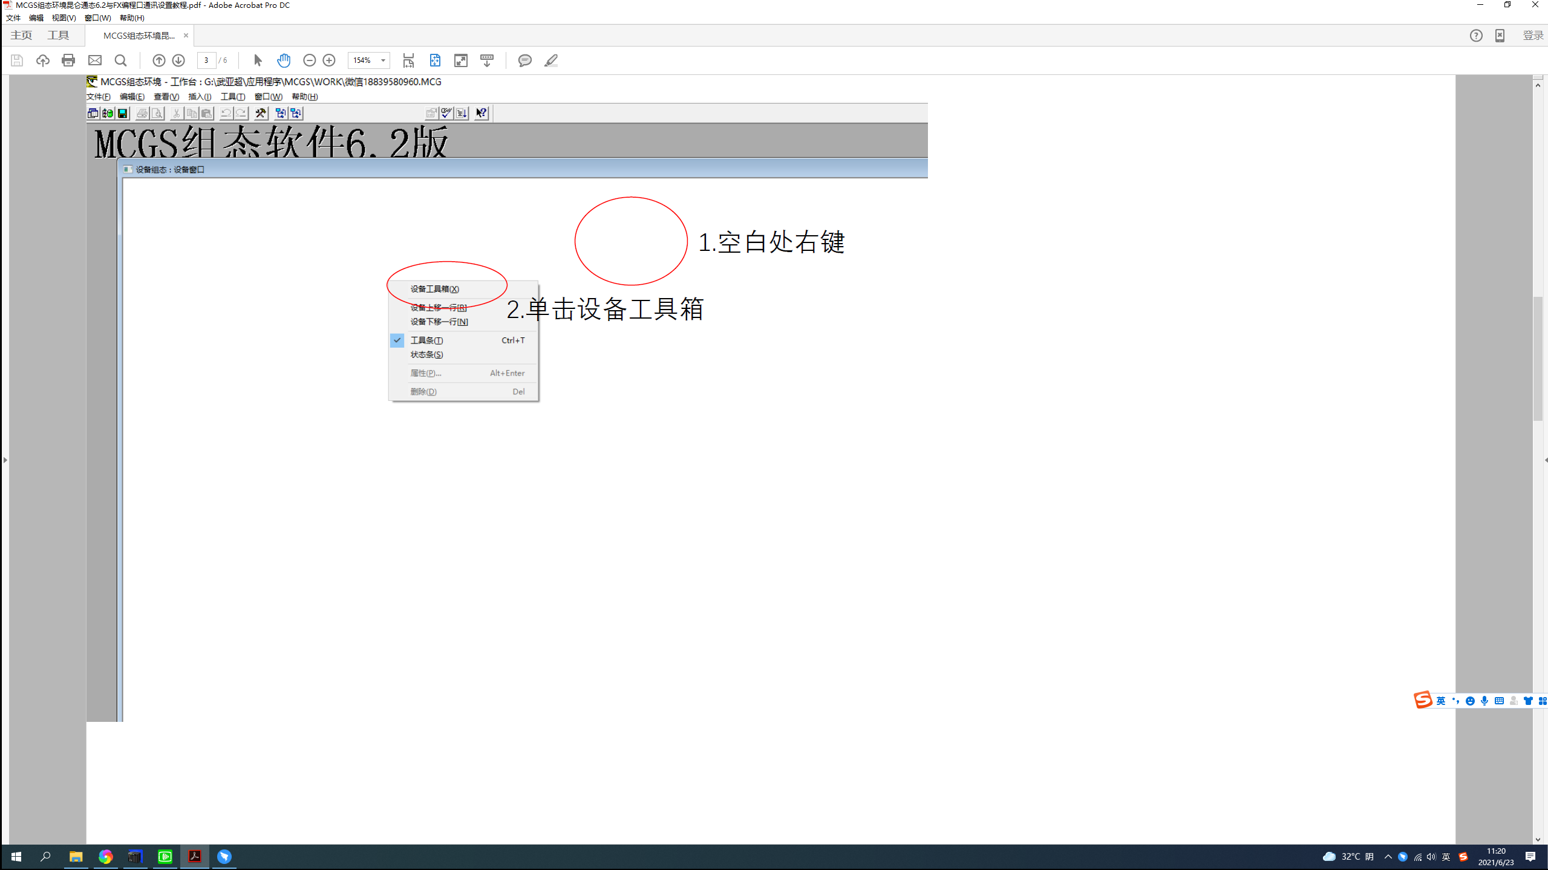Screen dimensions: 1548x870
Task: Open the find text magnifier
Action: 121,60
